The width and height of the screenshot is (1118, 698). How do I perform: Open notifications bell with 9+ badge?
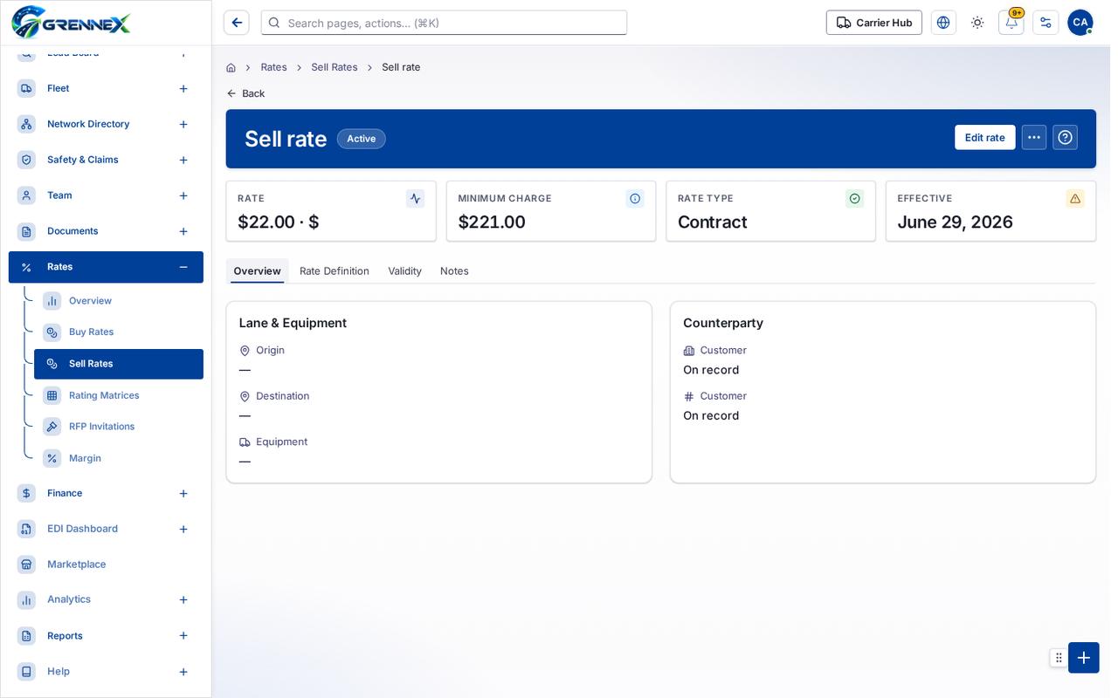(1011, 23)
